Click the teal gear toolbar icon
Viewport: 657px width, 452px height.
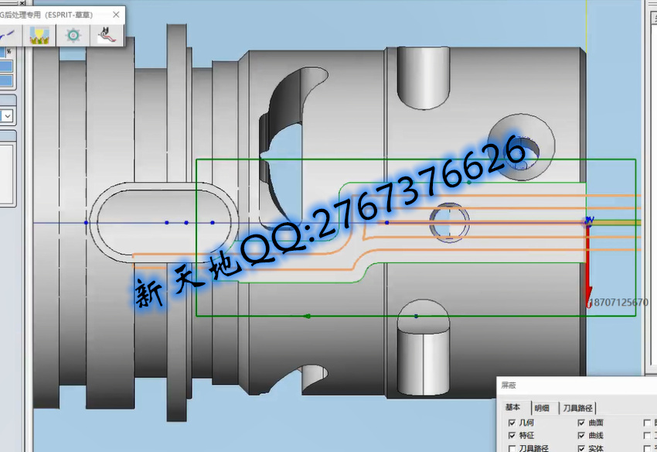[73, 34]
